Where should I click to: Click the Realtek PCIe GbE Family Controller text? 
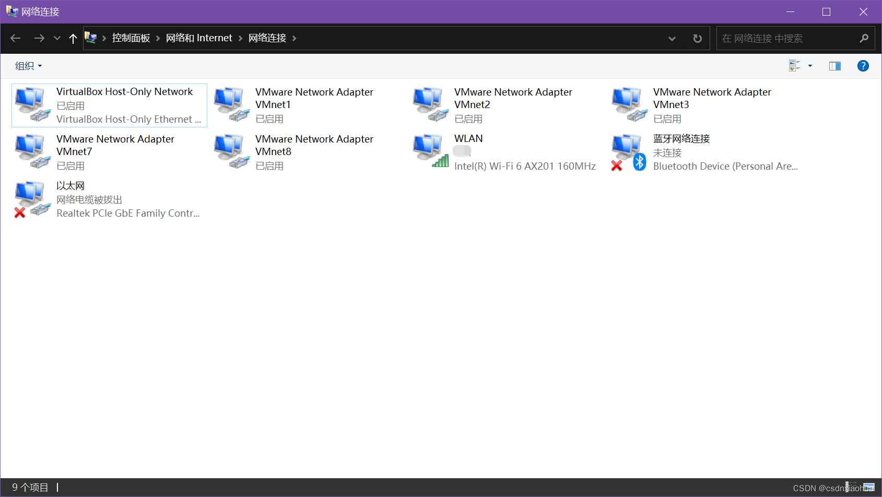[x=128, y=213]
